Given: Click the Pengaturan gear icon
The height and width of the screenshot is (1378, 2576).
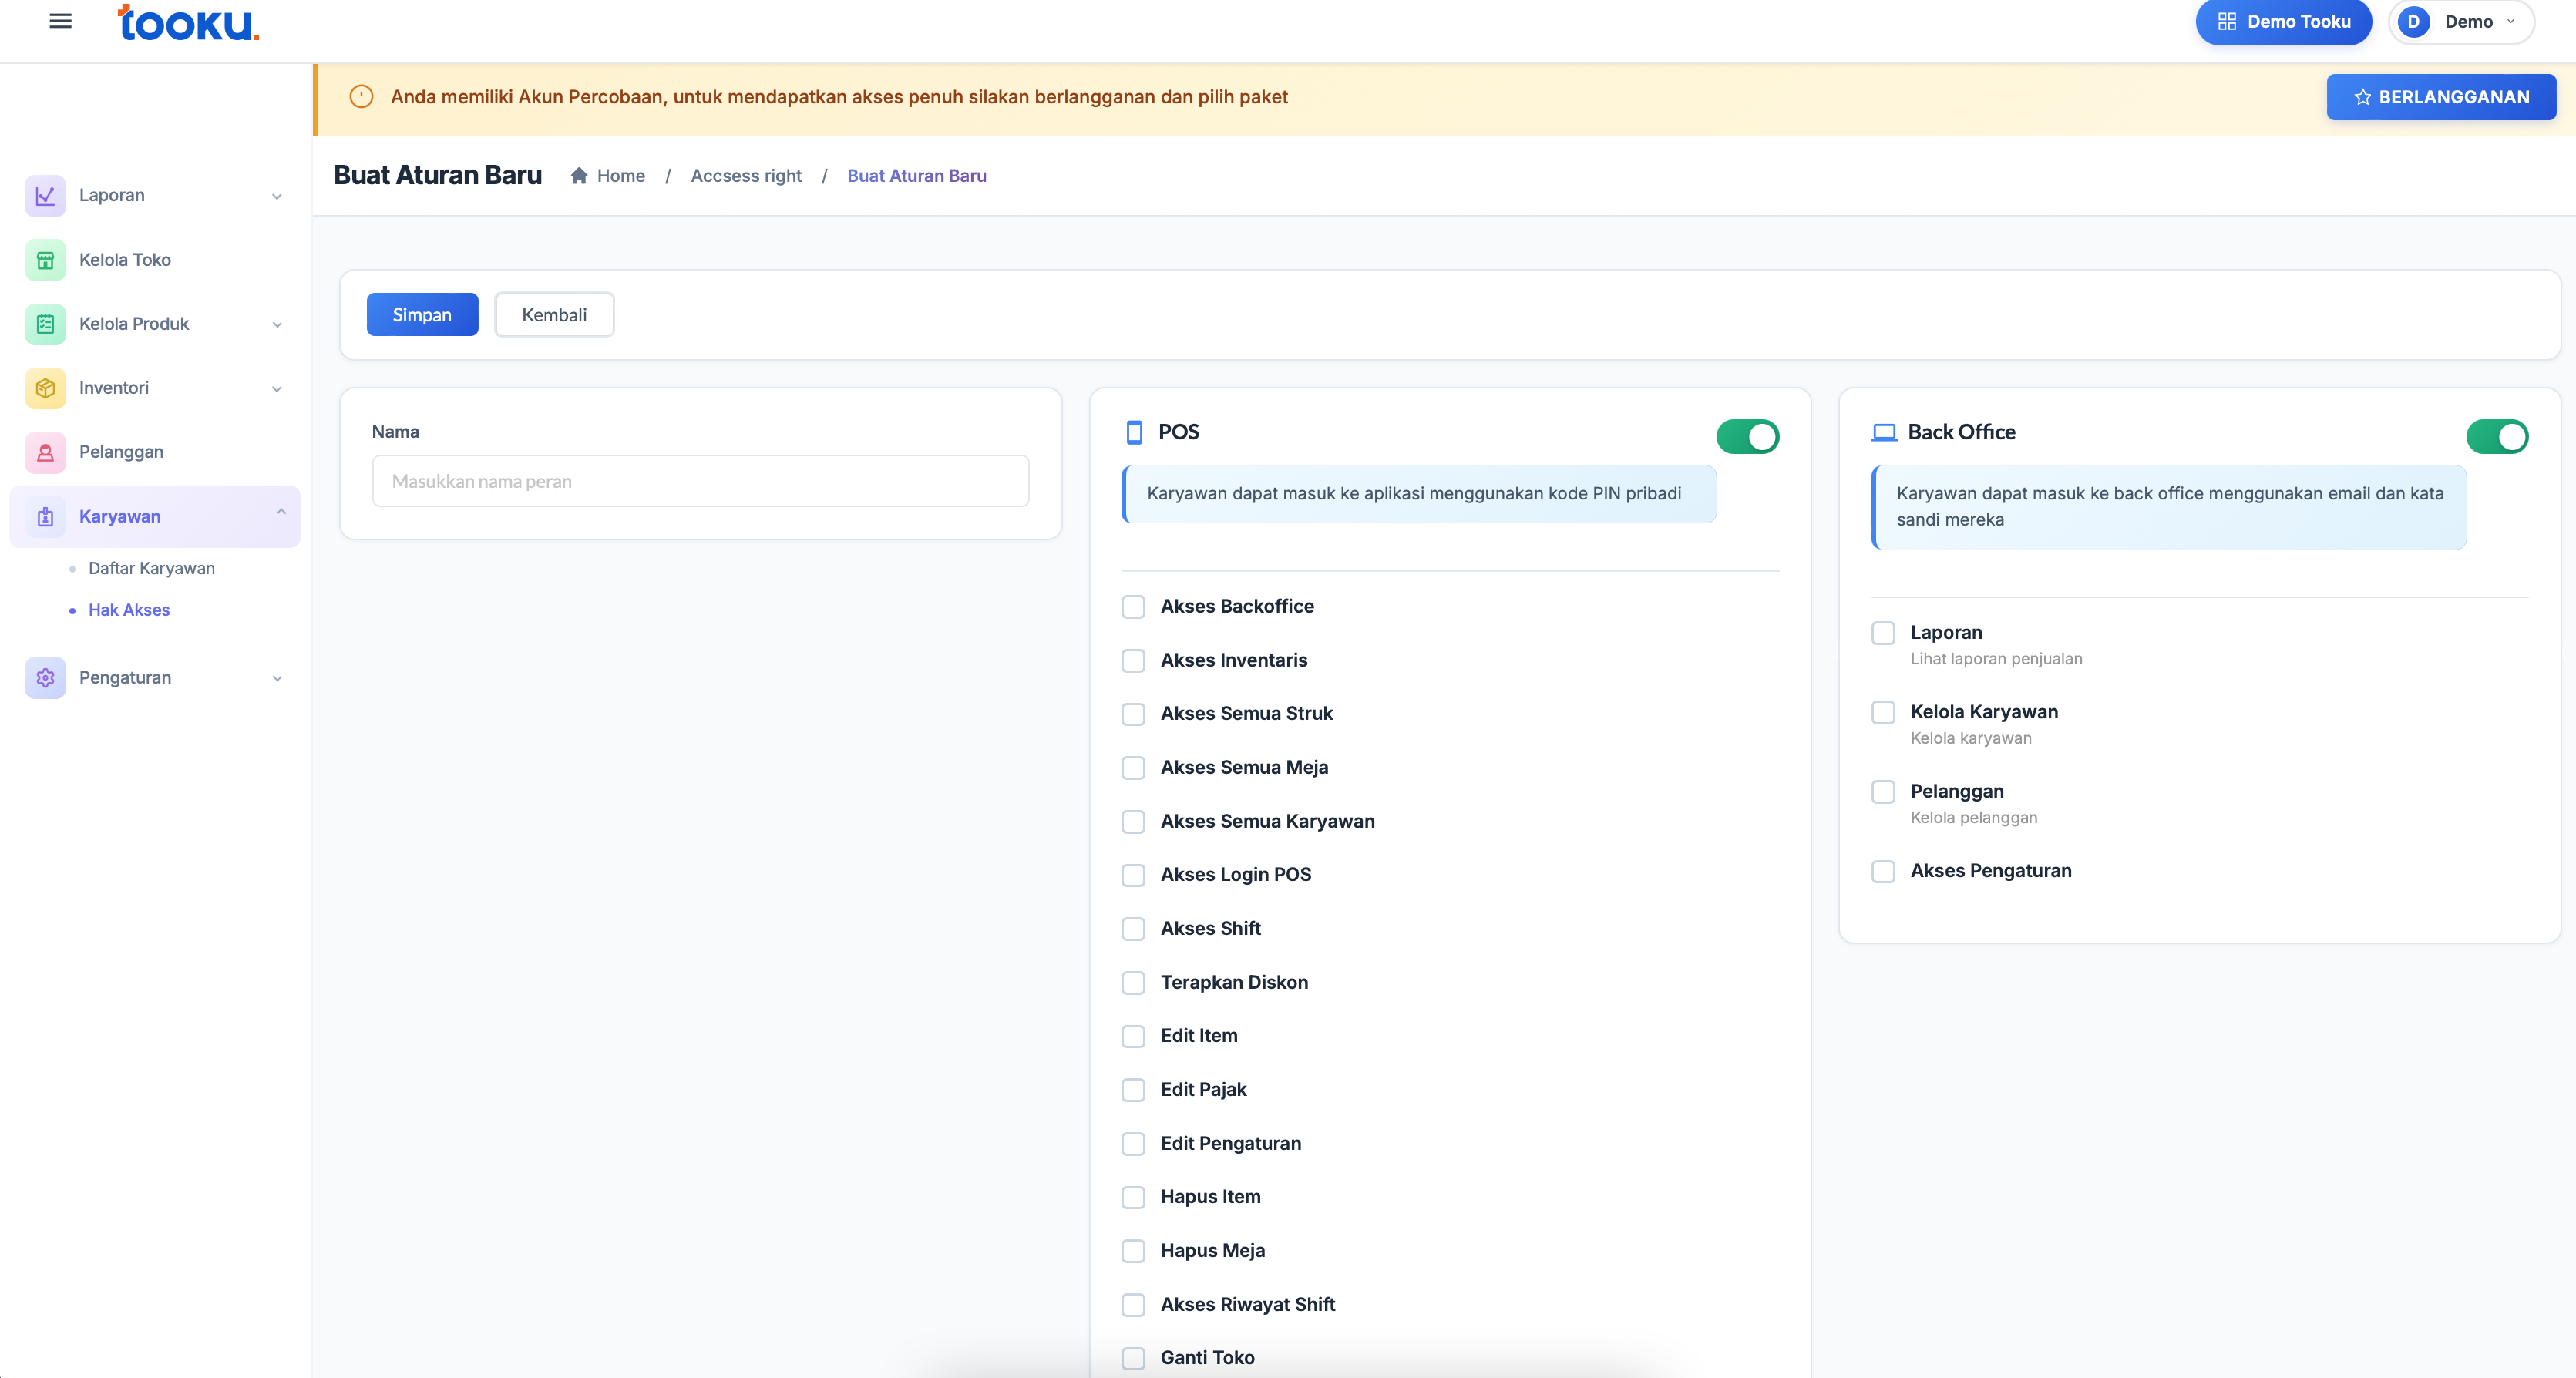Looking at the screenshot, I should 45,678.
